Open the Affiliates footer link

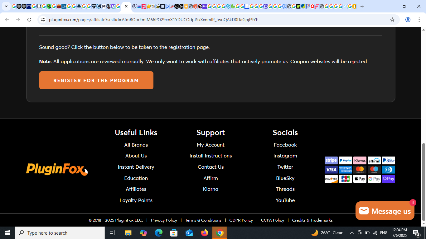136,189
